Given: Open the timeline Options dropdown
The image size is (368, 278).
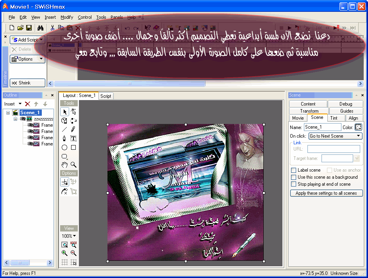Looking at the screenshot, I should [x=41, y=59].
